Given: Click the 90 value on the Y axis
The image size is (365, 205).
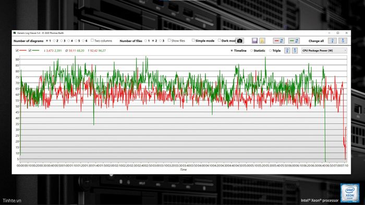Looking at the screenshot, I should coord(17,59).
